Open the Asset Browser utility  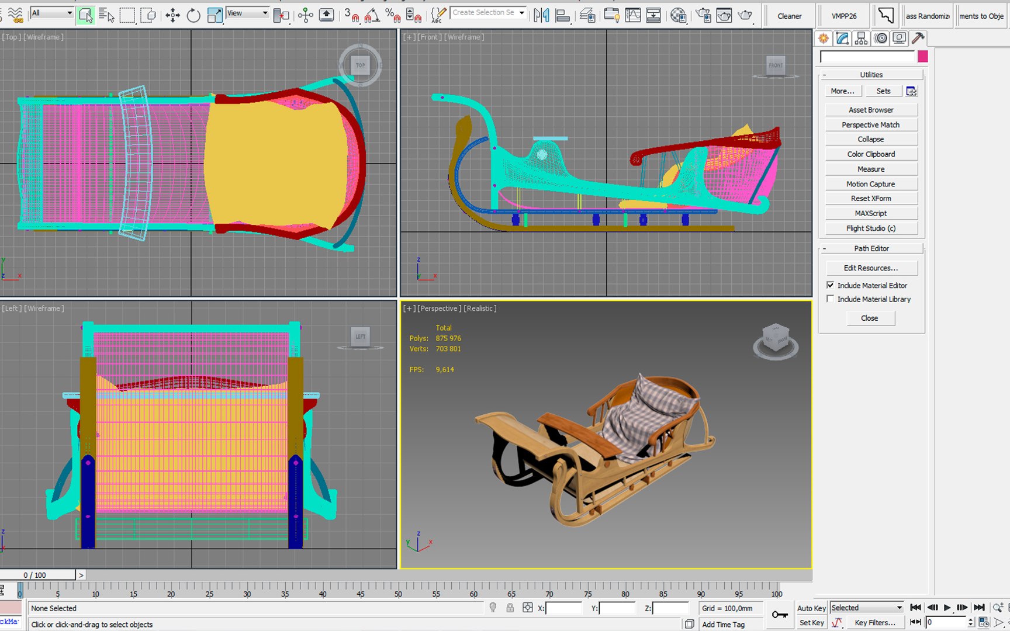coord(871,110)
